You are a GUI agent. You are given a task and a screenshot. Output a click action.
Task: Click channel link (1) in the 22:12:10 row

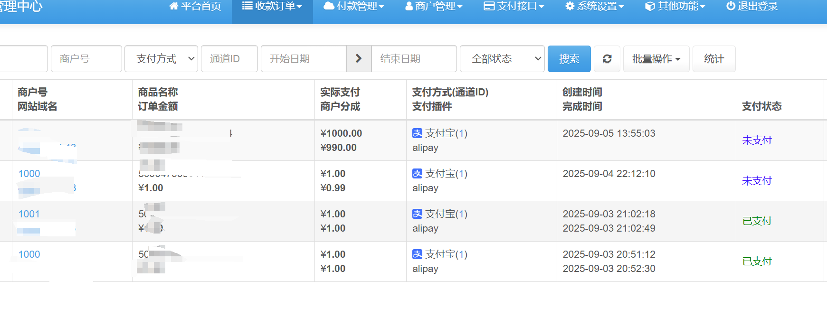pos(461,174)
